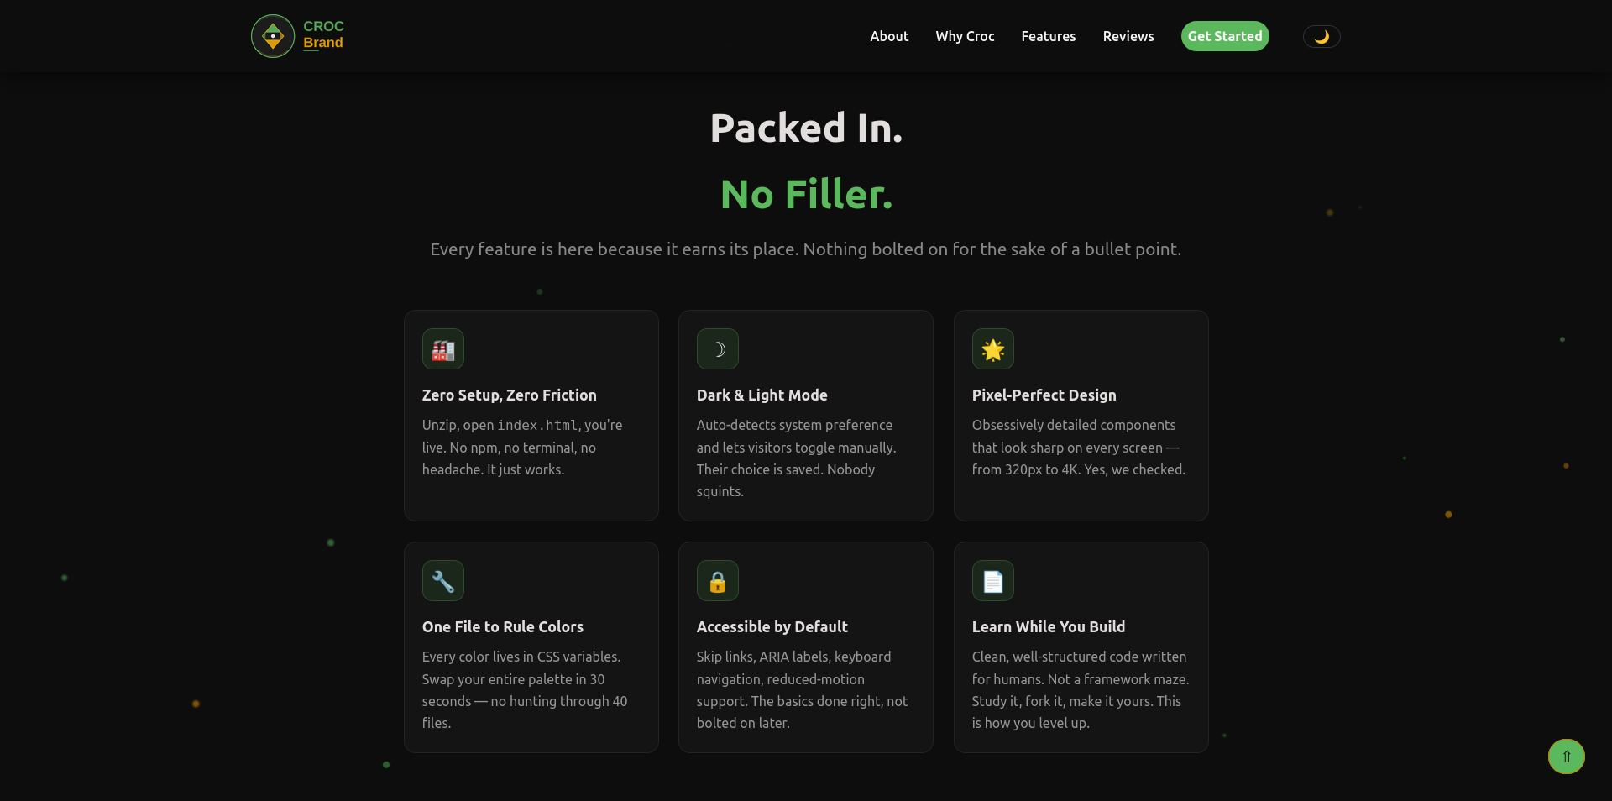Click the document icon for Learn While You Build
This screenshot has height=801, width=1612.
tap(993, 581)
